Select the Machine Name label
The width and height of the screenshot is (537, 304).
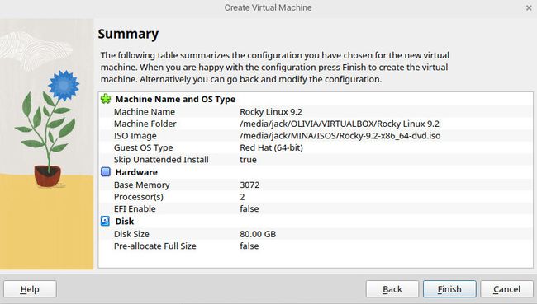click(x=145, y=112)
